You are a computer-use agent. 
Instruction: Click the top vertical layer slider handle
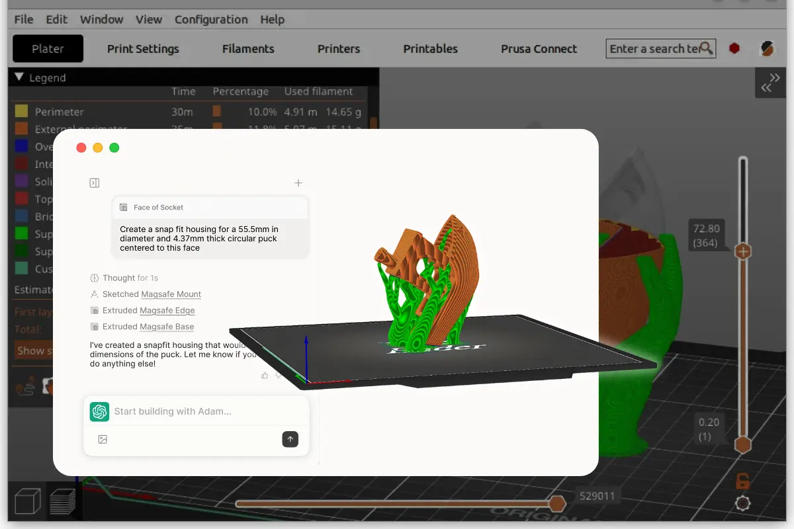[x=743, y=251]
